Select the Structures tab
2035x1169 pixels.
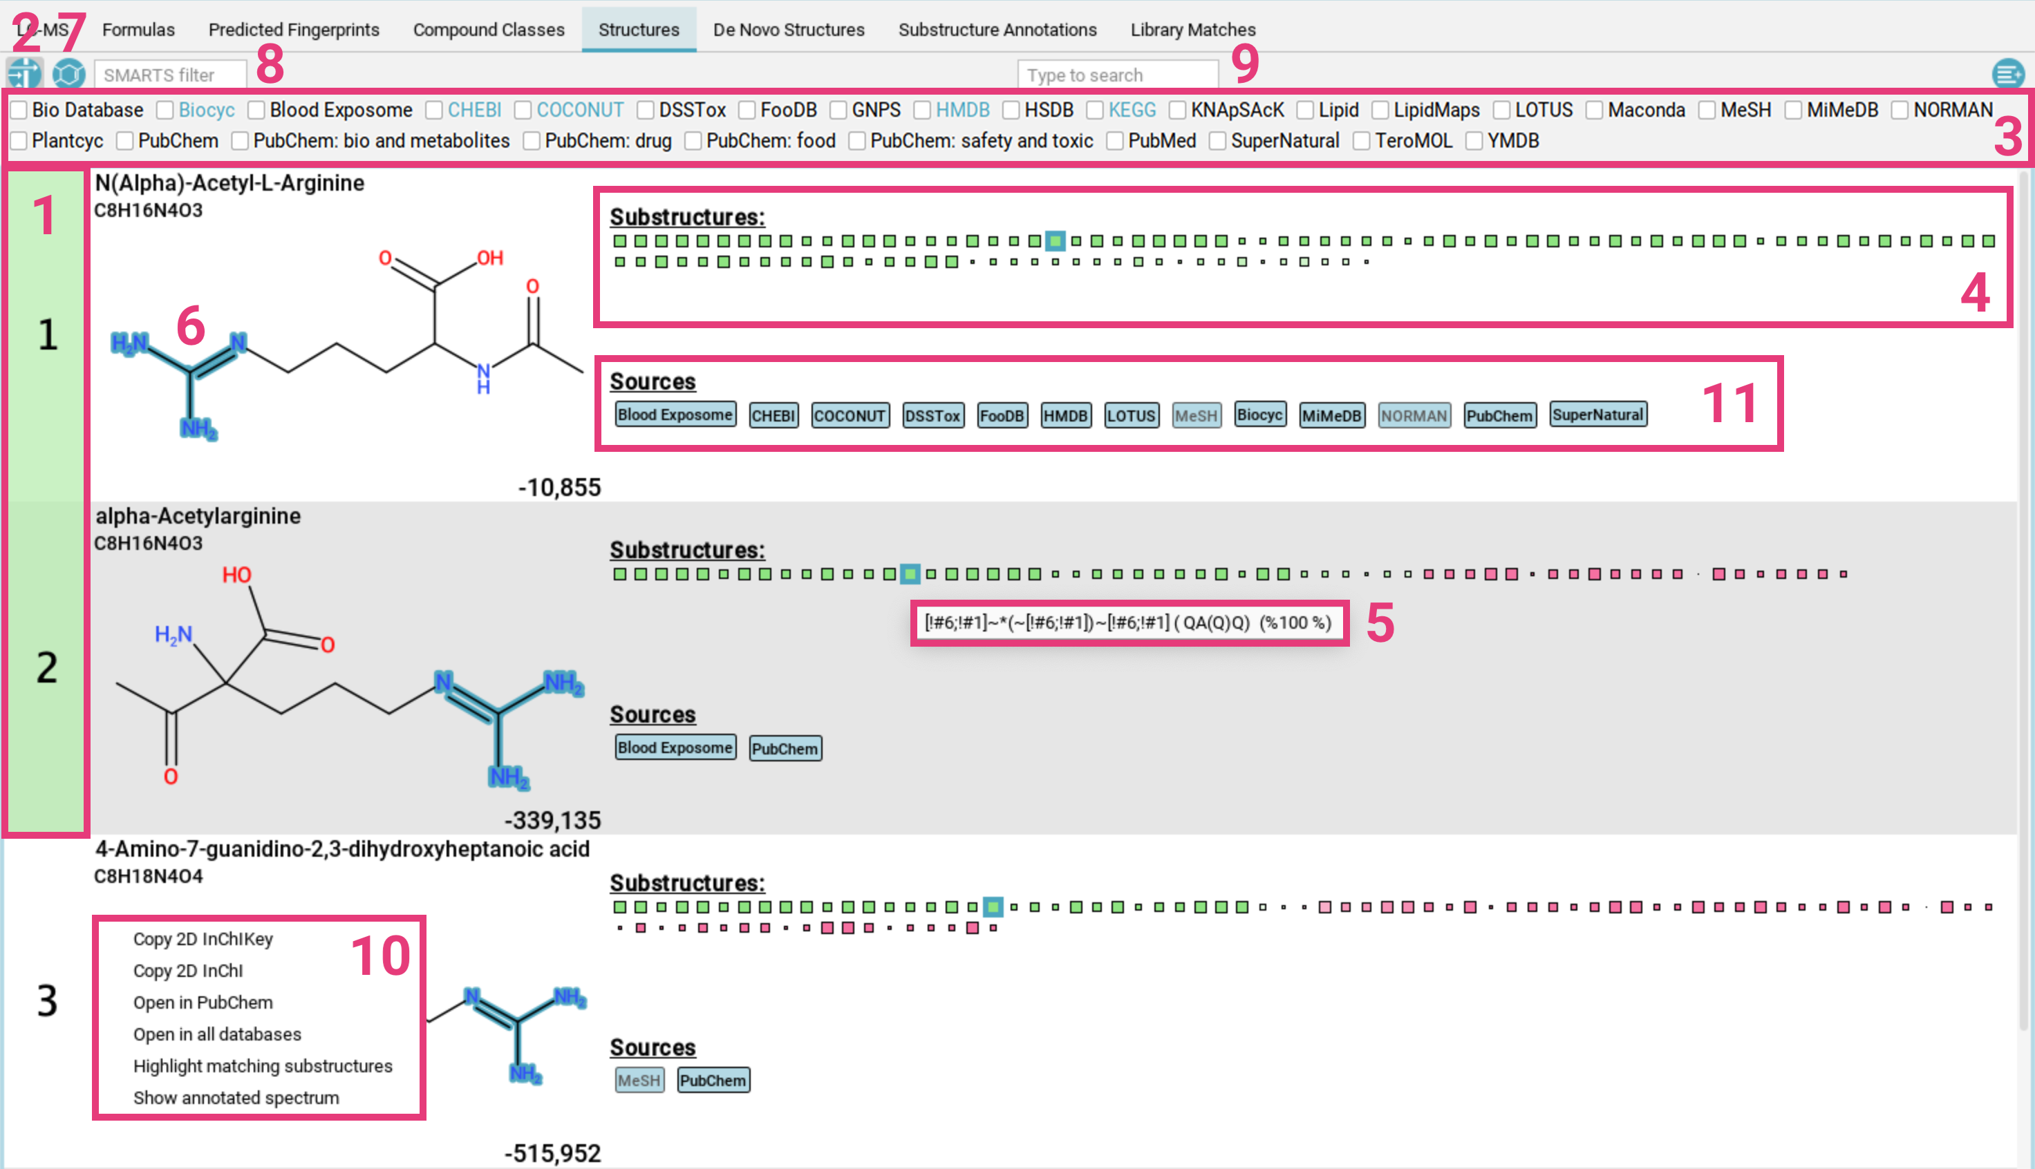point(639,30)
